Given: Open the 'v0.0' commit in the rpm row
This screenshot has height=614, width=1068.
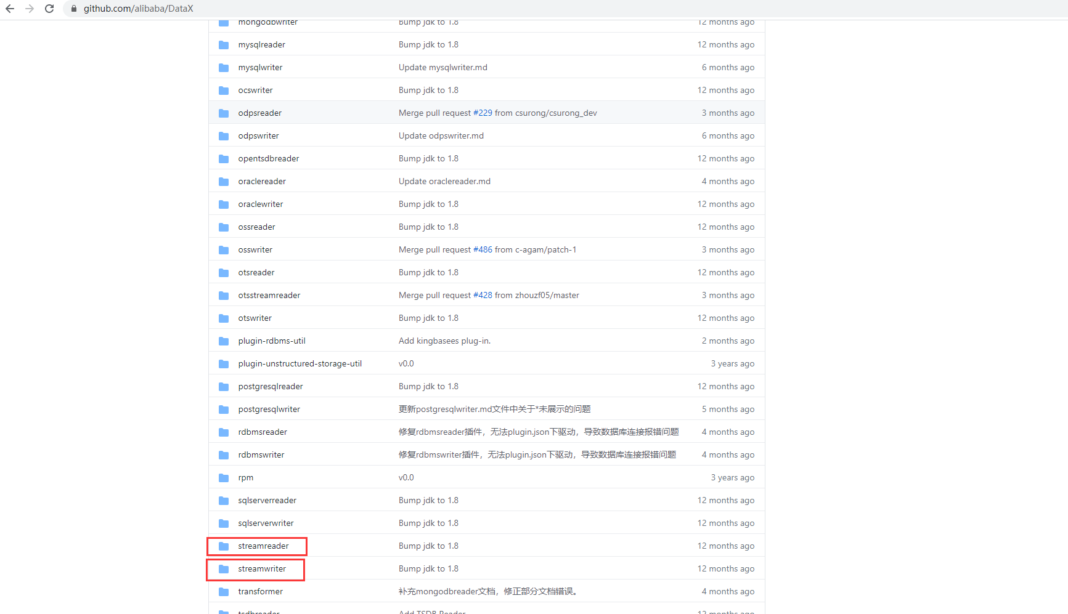Looking at the screenshot, I should pos(406,478).
